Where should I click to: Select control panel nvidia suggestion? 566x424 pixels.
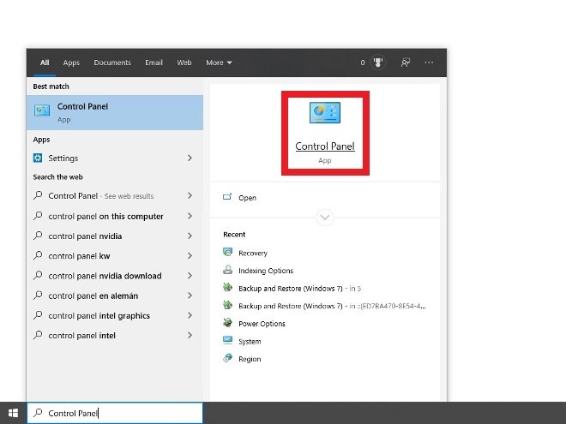pyautogui.click(x=115, y=236)
